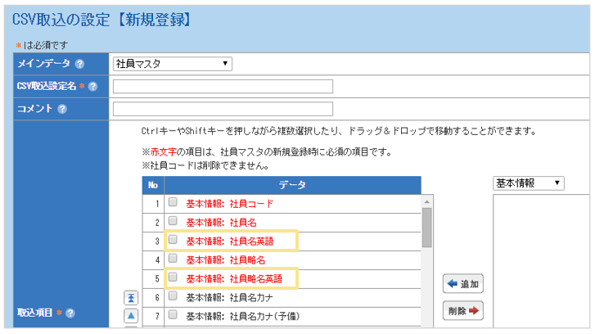This screenshot has width=595, height=334.
Task: Select checkbox for 基本情報: 社員名カナ
Action: click(173, 296)
